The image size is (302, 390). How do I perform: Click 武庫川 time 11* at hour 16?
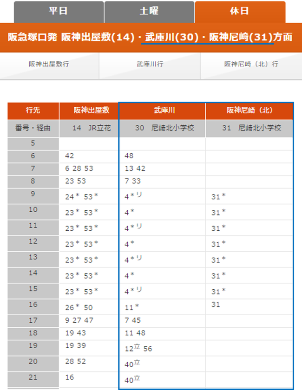tap(132, 307)
